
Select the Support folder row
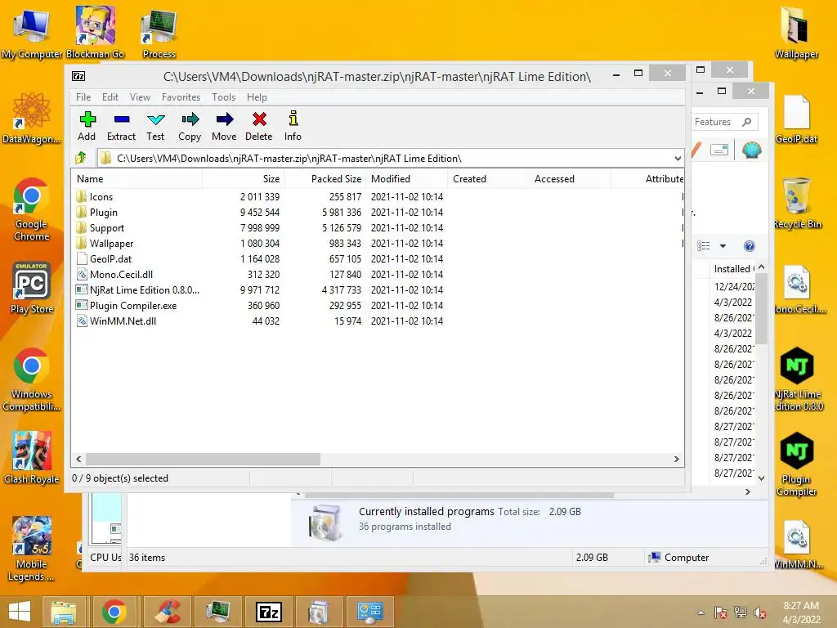click(377, 227)
